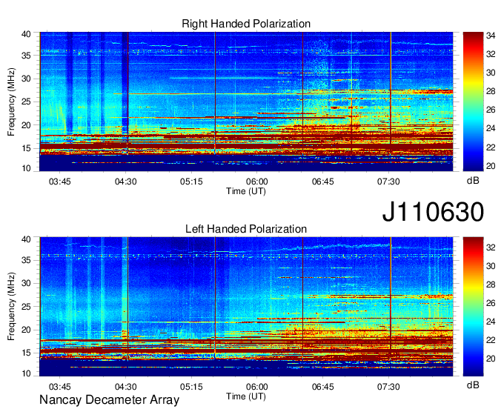Screen dimensions: 504x409
Task: Click the 20 value on left-handed colorbar
Action: tap(491, 359)
